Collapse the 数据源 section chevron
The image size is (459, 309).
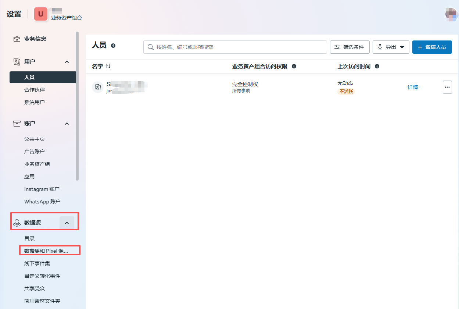(x=67, y=223)
